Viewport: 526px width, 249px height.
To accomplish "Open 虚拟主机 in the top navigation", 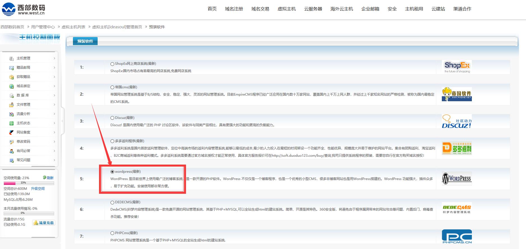I will pyautogui.click(x=287, y=9).
